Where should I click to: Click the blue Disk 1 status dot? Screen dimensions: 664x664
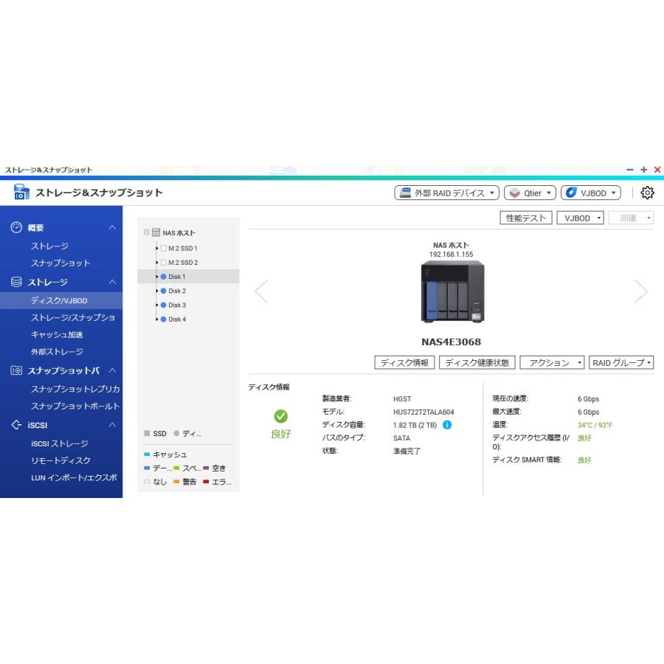(x=164, y=277)
